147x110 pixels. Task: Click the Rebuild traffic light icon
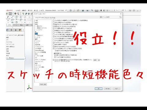[101, 10]
